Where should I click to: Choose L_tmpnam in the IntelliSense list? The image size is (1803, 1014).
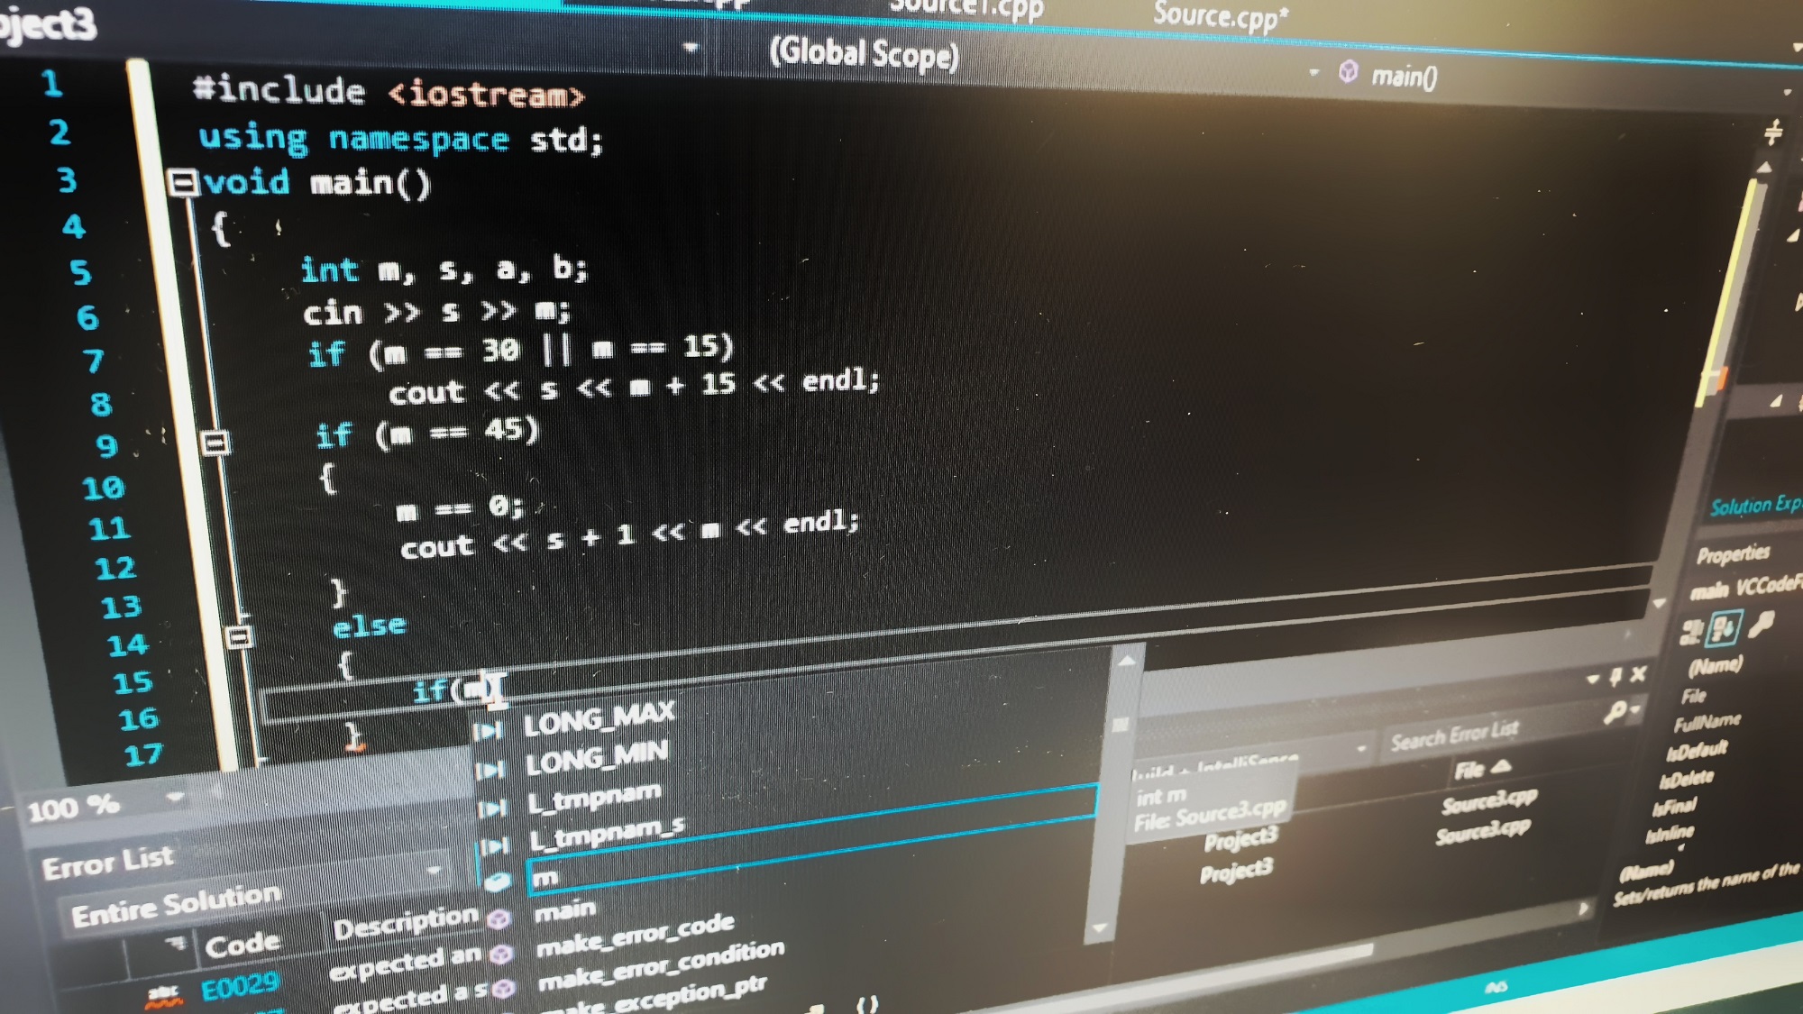[593, 799]
